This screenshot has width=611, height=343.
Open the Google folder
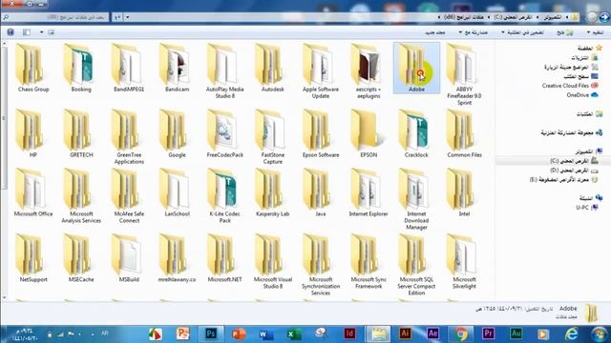click(x=177, y=133)
